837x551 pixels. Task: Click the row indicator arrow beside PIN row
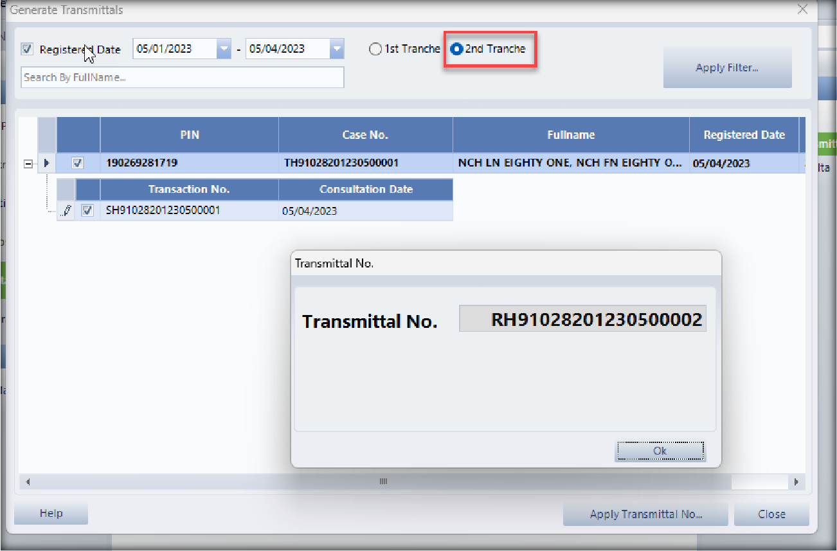(x=46, y=163)
